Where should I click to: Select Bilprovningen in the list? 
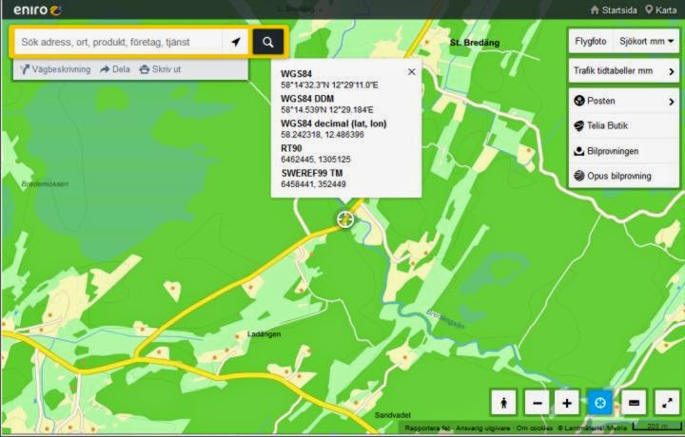click(624, 151)
